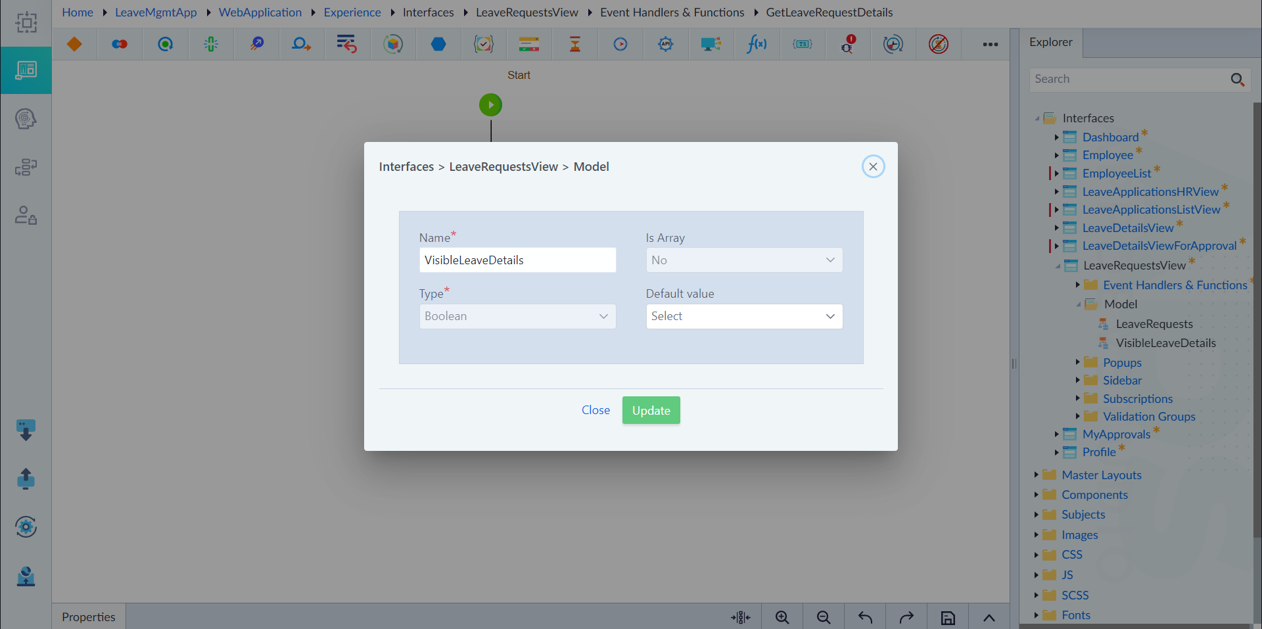Select LeaveRequests model in the Explorer tree
The height and width of the screenshot is (629, 1262).
(1154, 324)
